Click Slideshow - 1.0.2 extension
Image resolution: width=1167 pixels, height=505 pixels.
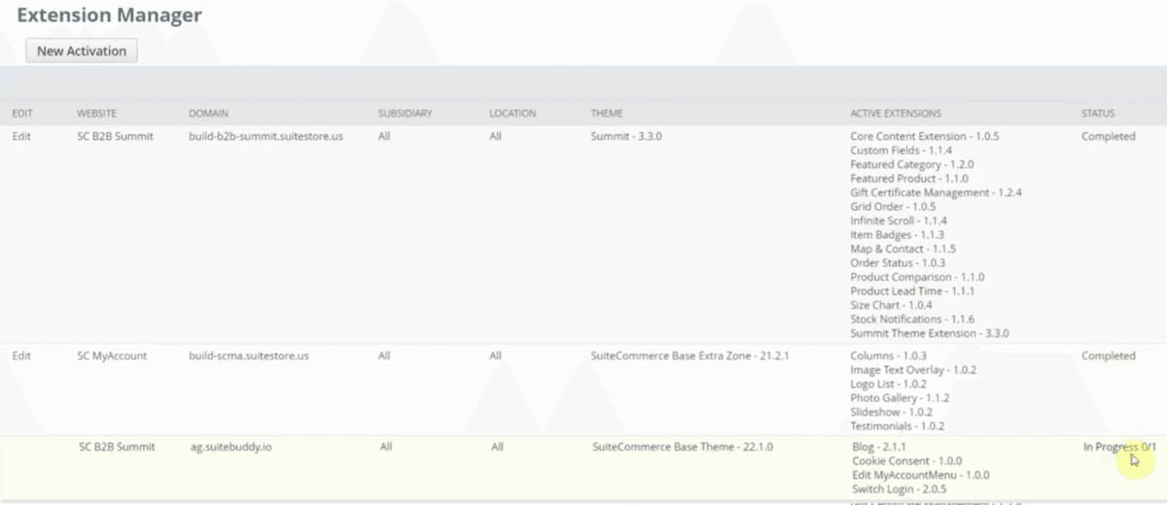point(892,413)
